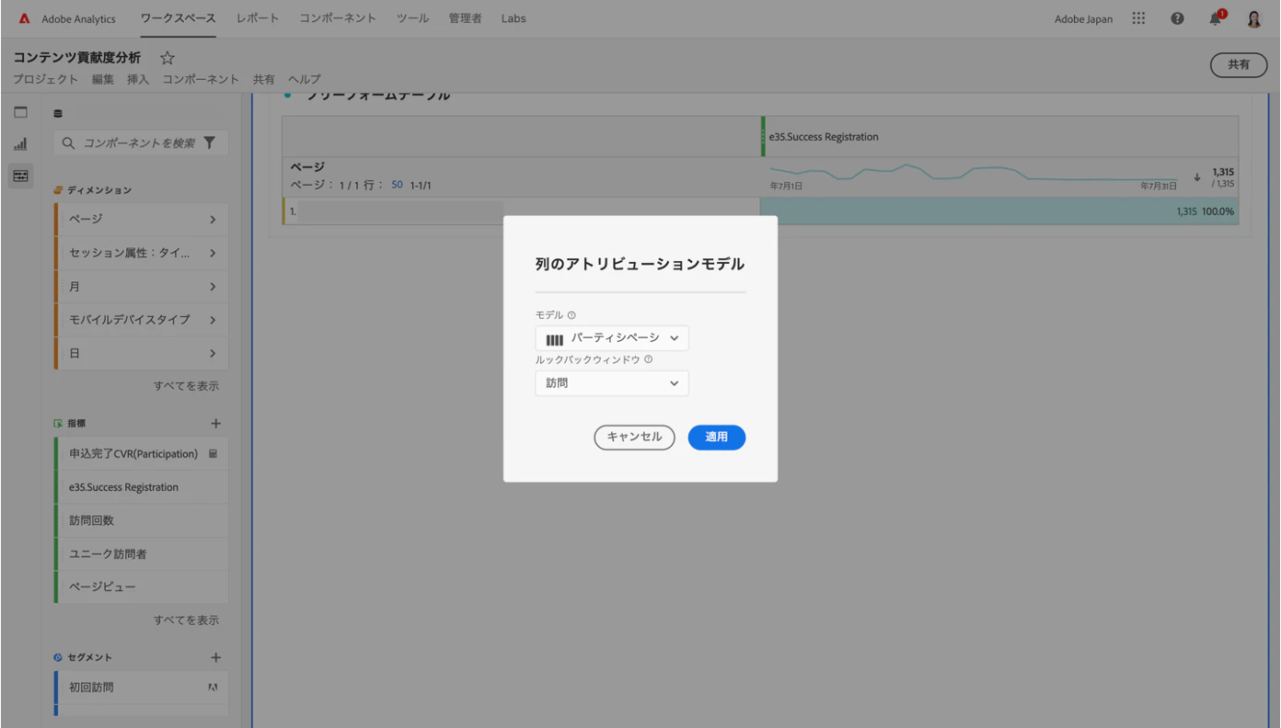Click the info icon next to ルックバックウィンドウ

pyautogui.click(x=648, y=359)
